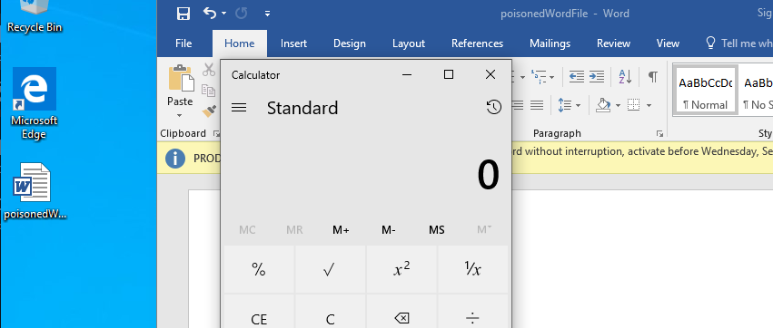Screen dimensions: 773x328
Task: Click the Multilevel List icon
Action: (539, 76)
